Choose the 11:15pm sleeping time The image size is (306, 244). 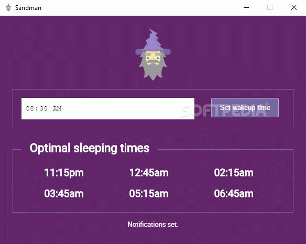pyautogui.click(x=64, y=173)
